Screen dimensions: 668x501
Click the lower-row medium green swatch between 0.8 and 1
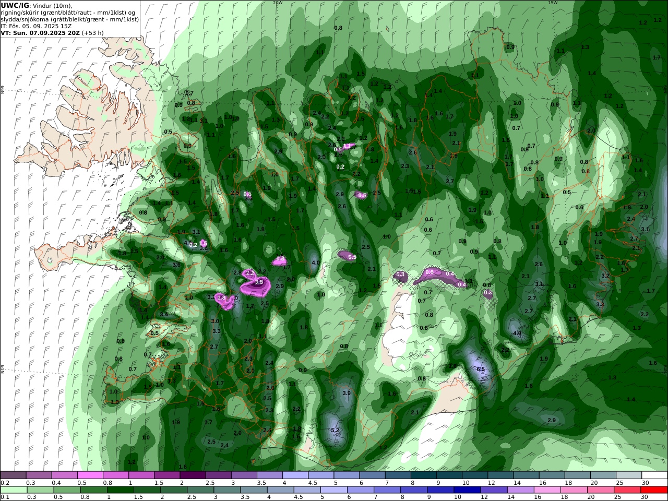(93, 490)
